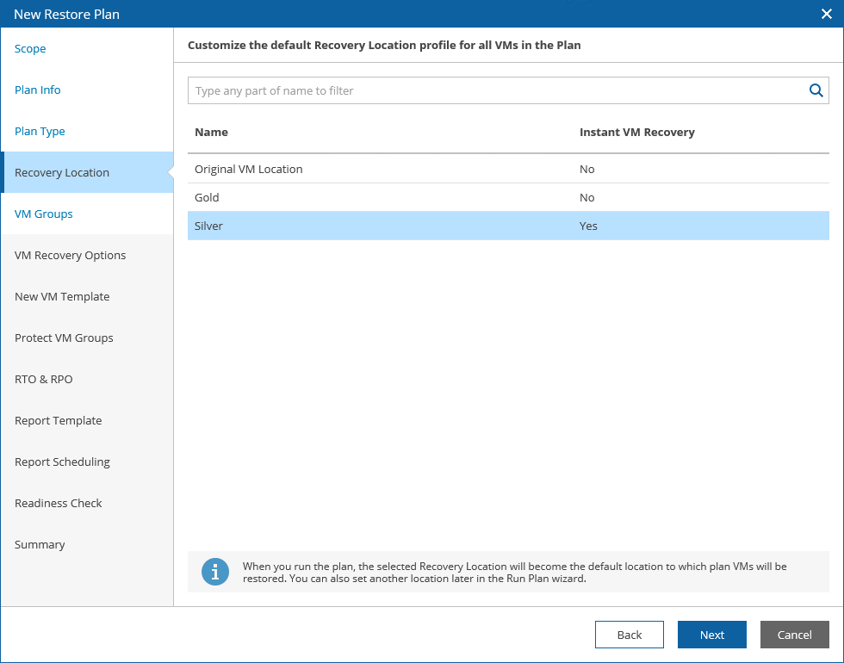
Task: Sort by the Name column header
Action: [212, 133]
